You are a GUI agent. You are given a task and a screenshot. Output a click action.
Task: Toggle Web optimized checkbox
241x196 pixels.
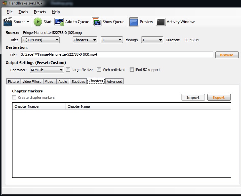coord(99,70)
